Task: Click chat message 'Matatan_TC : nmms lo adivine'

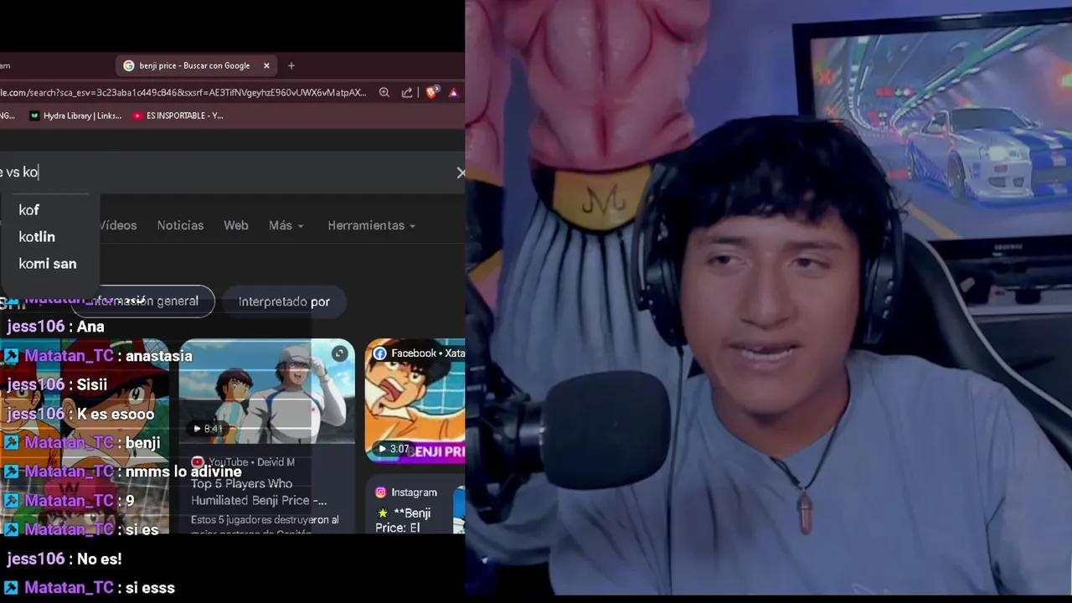Action: coord(123,472)
